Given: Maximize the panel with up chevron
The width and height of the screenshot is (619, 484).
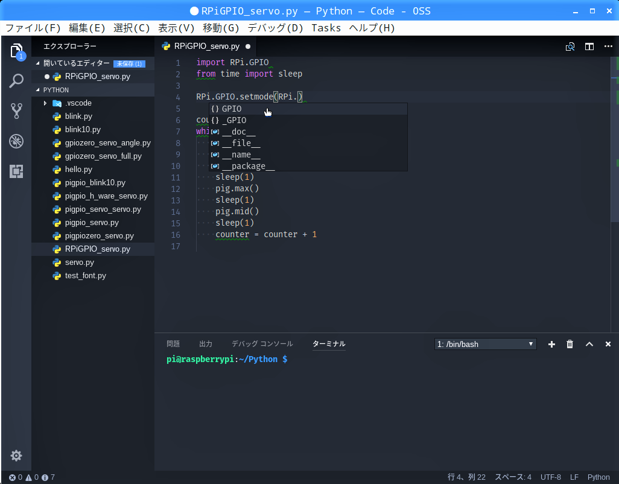Looking at the screenshot, I should [589, 344].
